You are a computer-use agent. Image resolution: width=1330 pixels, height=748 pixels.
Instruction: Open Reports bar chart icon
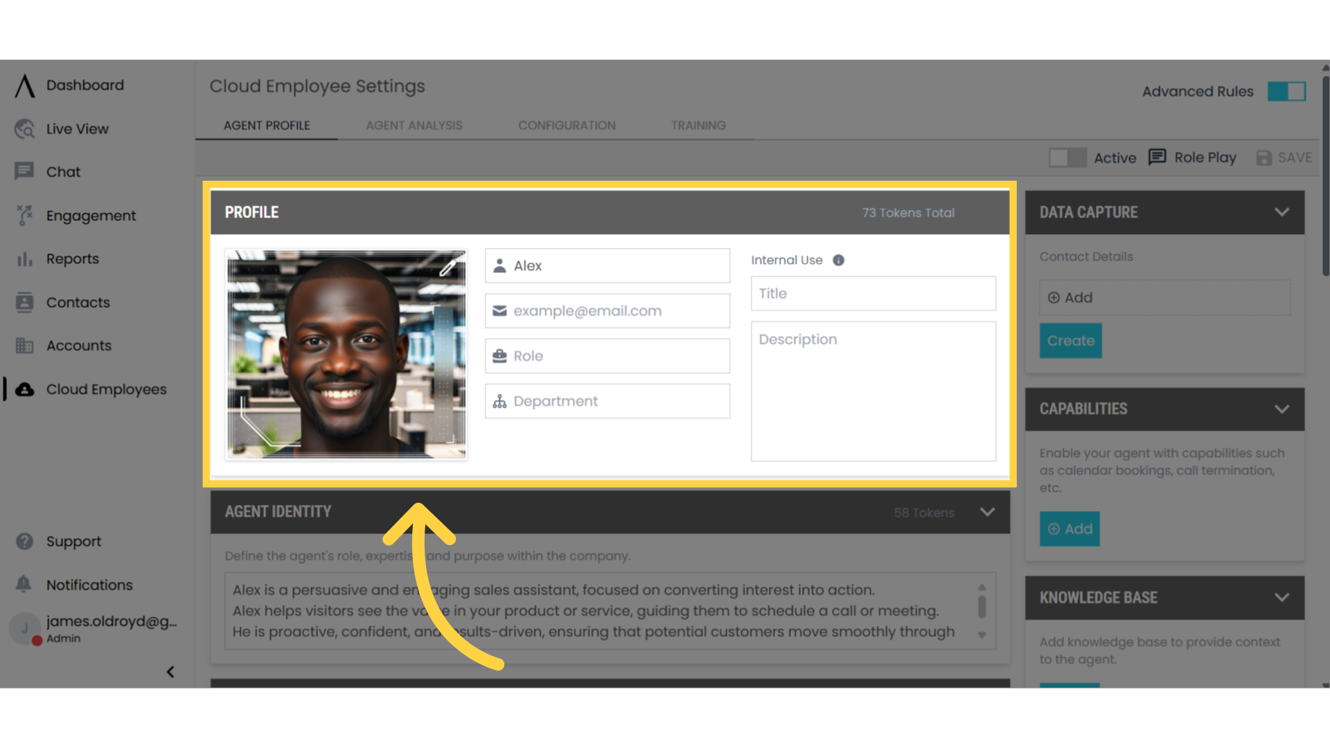25,259
